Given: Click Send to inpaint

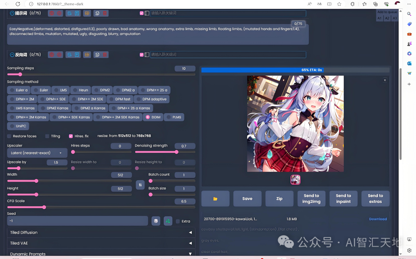Looking at the screenshot, I should point(343,199).
